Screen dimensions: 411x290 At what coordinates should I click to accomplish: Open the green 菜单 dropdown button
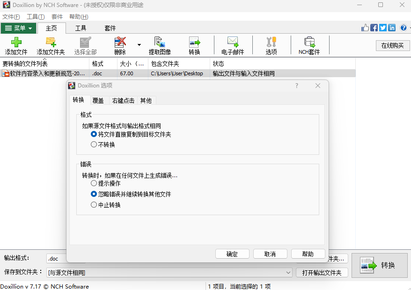click(18, 28)
